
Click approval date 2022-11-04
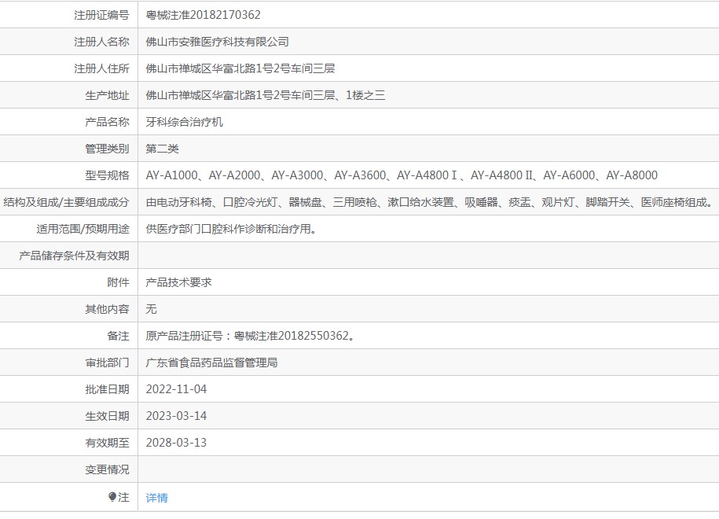click(176, 389)
